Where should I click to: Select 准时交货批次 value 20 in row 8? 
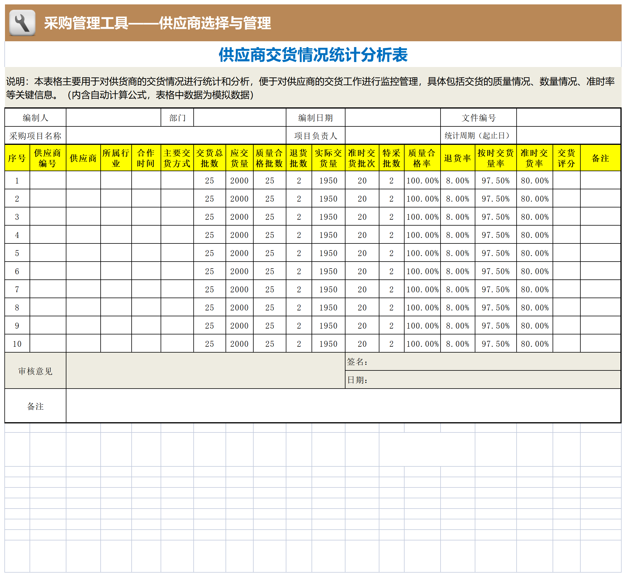[x=362, y=307]
